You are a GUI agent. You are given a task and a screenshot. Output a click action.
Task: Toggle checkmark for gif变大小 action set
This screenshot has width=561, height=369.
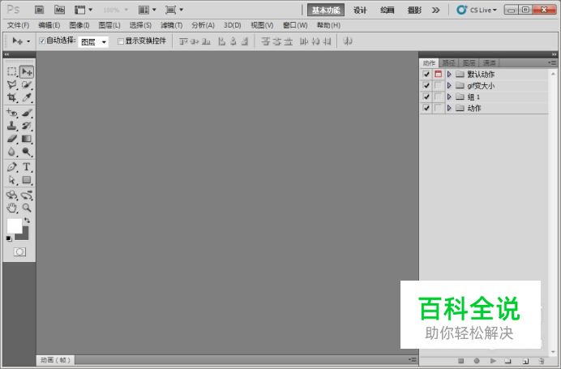click(426, 85)
